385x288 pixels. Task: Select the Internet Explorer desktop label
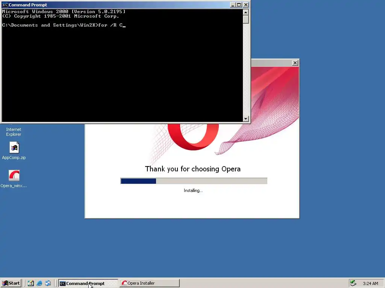point(14,132)
